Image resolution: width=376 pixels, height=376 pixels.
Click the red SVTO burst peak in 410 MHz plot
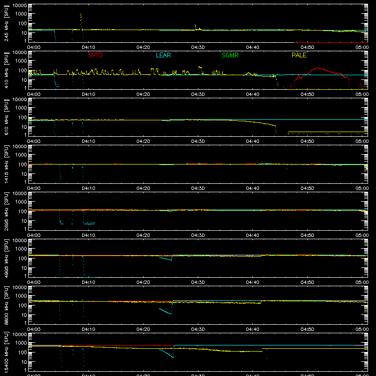[317, 68]
